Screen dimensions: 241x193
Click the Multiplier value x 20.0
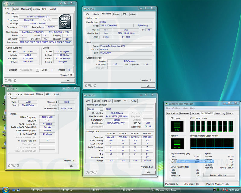28,55
